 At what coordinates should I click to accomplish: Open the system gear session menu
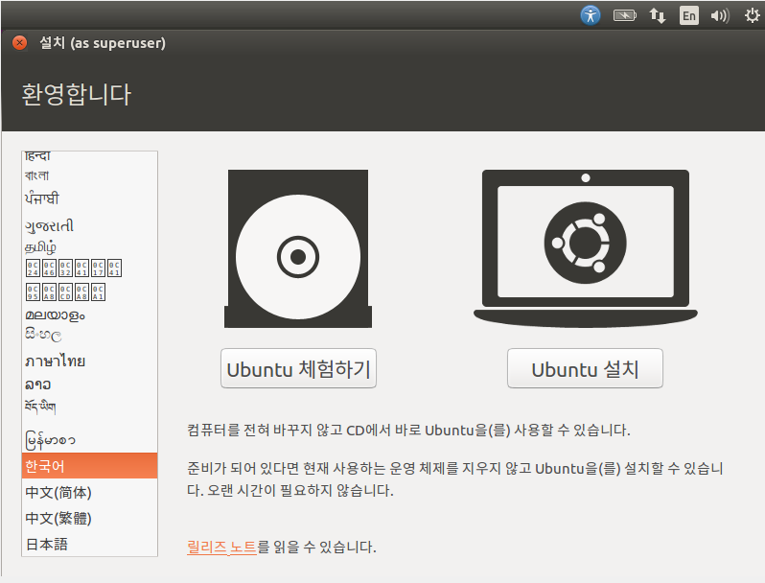click(752, 15)
